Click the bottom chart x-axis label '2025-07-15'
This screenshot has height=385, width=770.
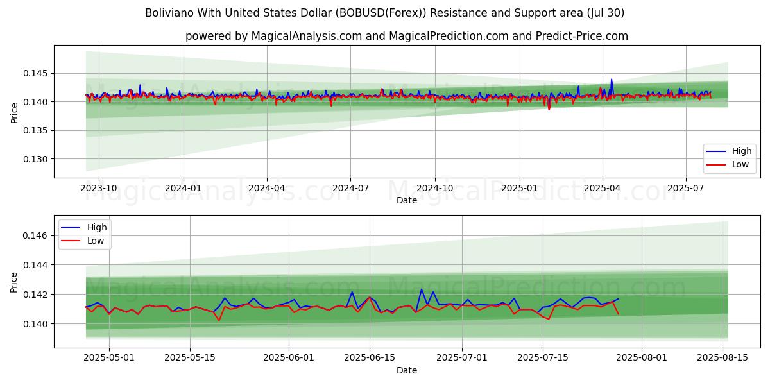[x=543, y=358]
